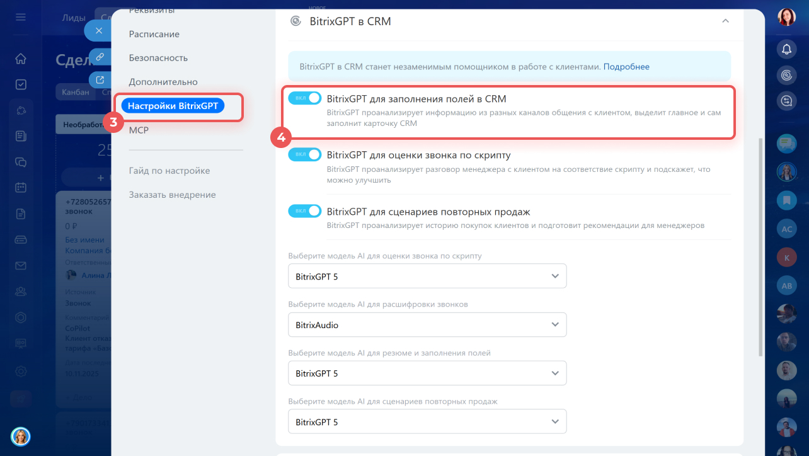
Task: Open AI model dropdown for repeat sales scenarios
Action: [427, 422]
